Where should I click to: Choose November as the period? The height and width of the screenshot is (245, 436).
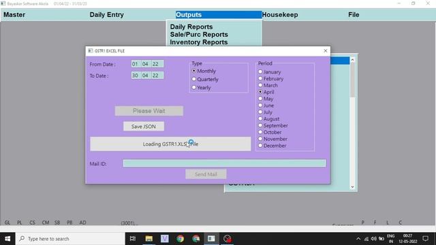coord(272,139)
